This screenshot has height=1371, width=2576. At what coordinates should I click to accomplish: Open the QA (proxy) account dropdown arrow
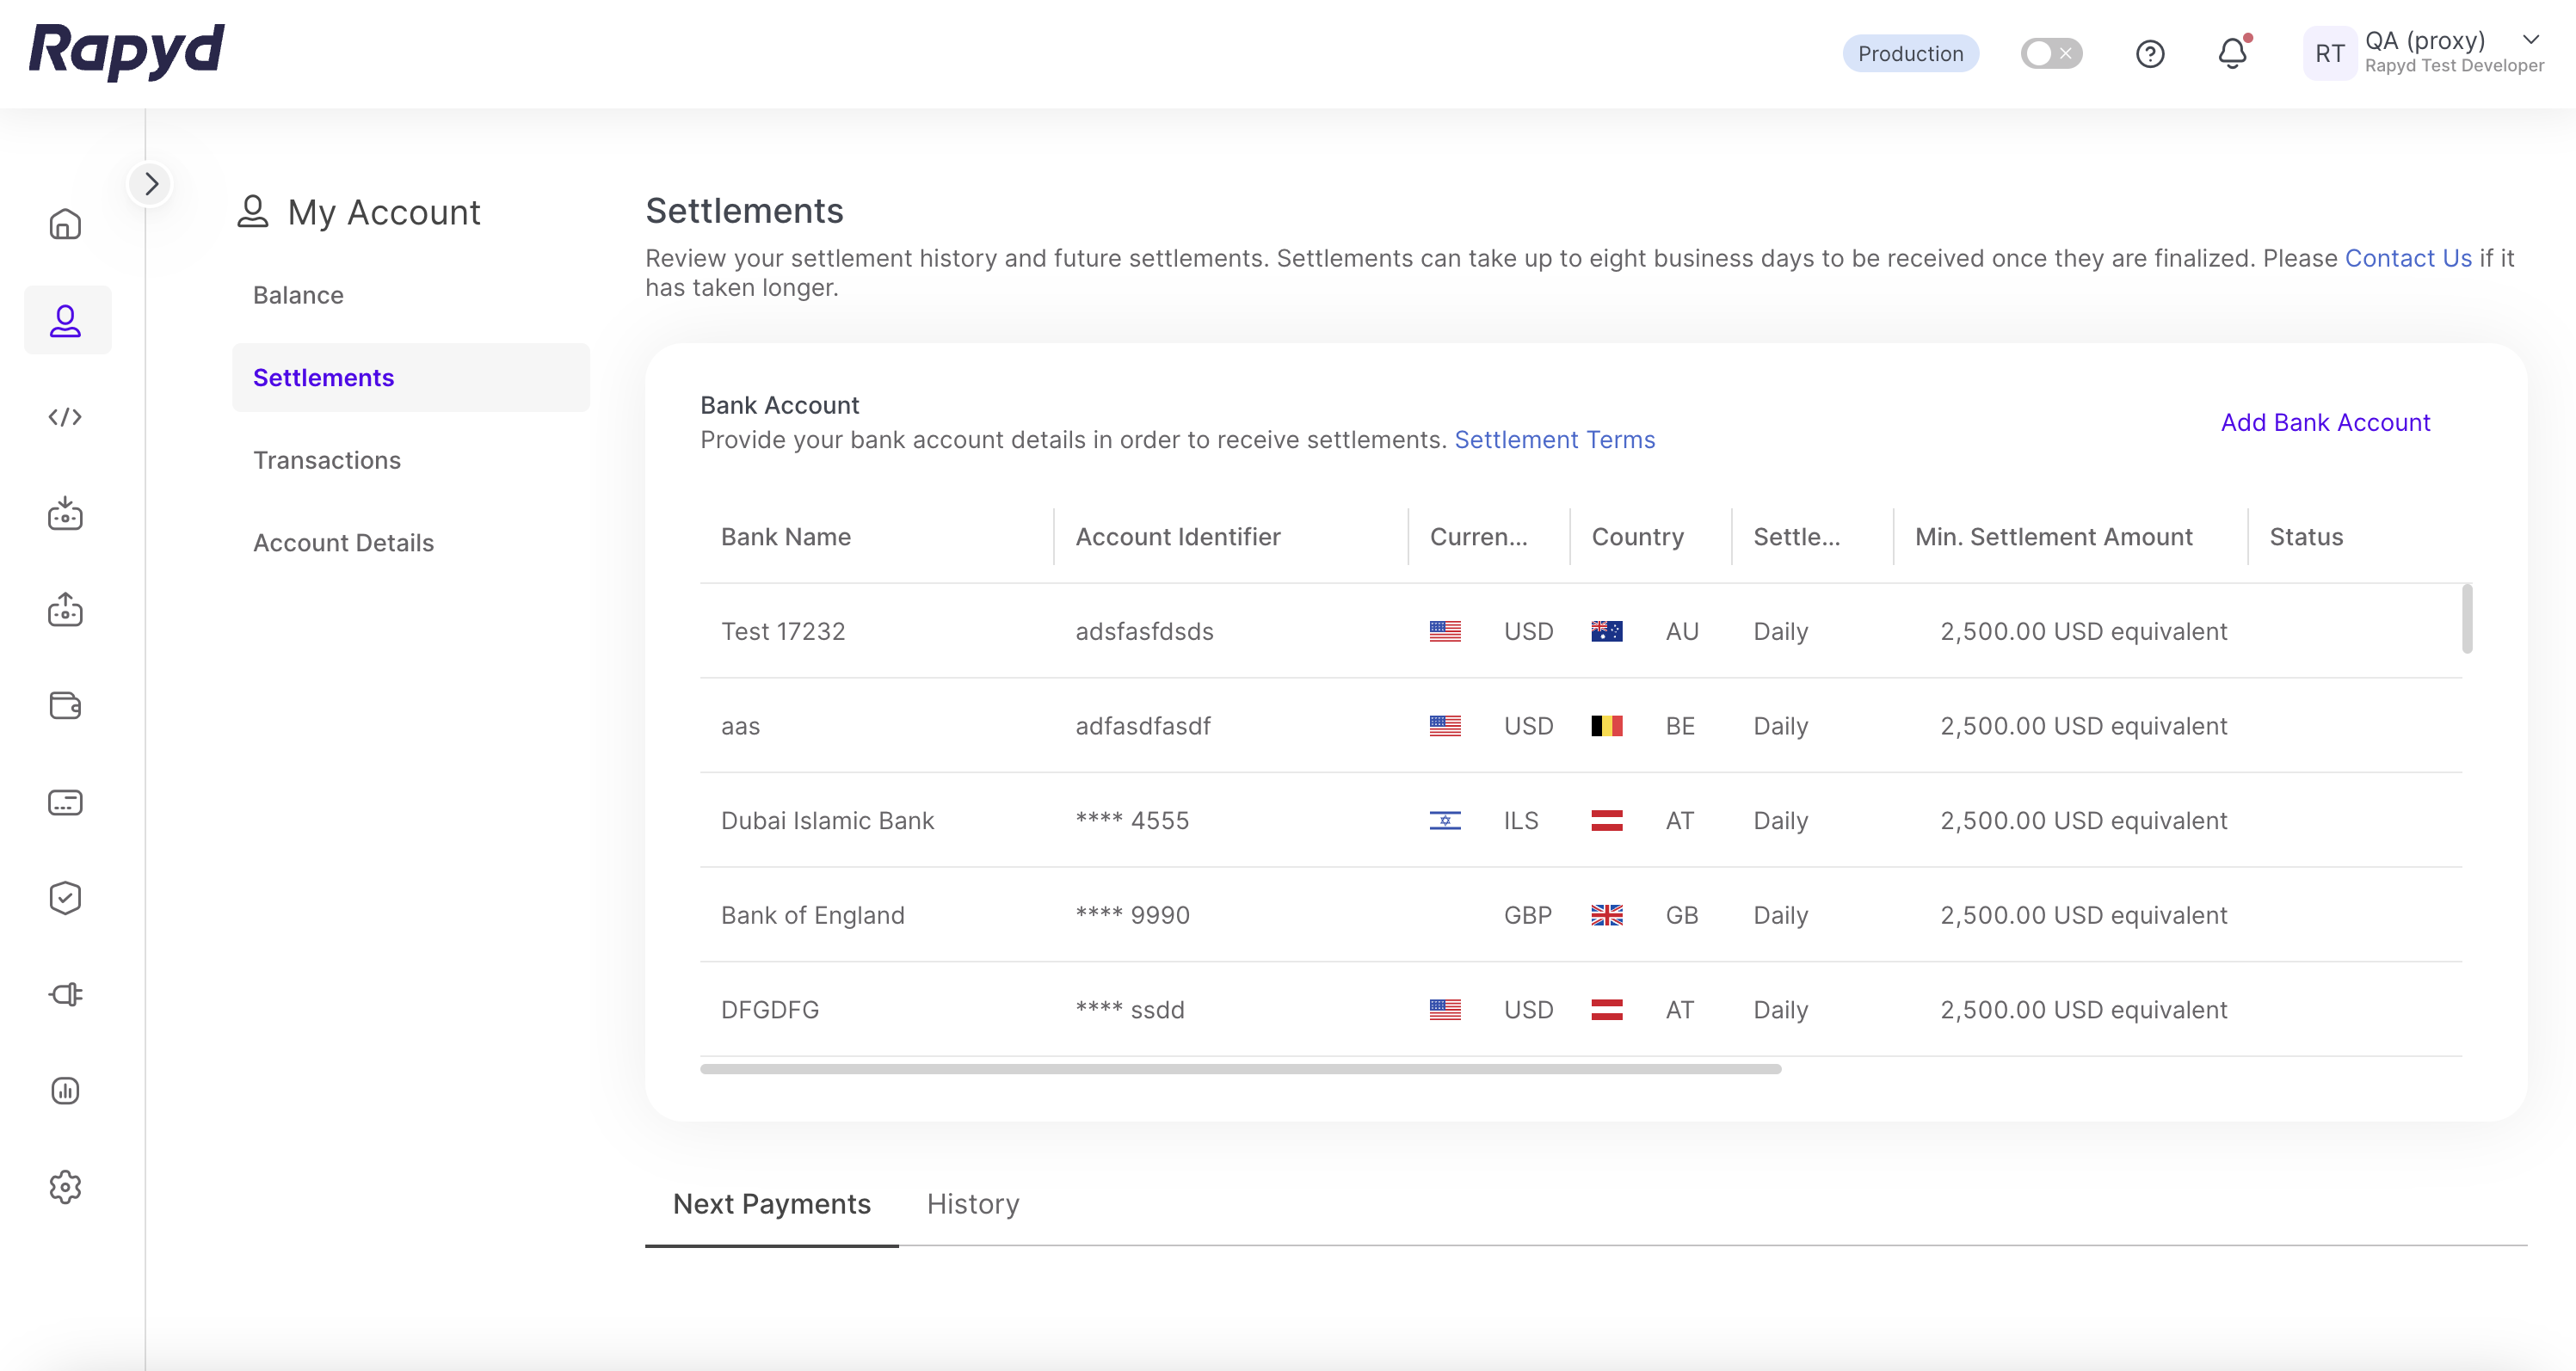tap(2531, 40)
